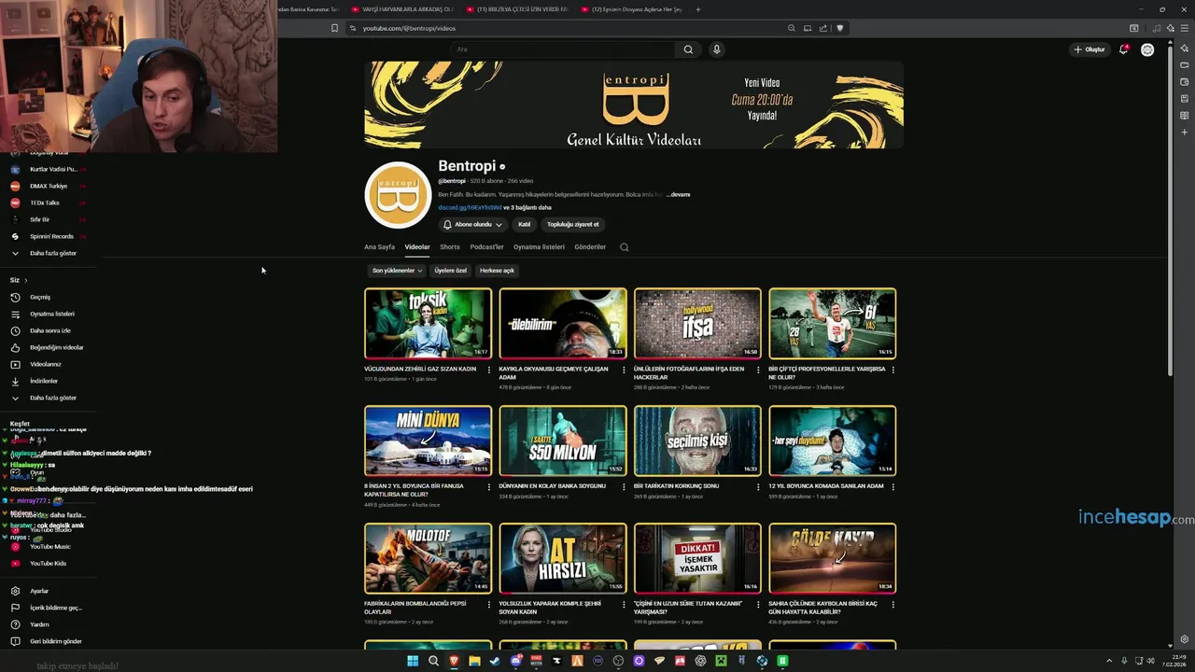Open the ÇÖLDE KAYIP video thumbnail
The height and width of the screenshot is (672, 1195).
pyautogui.click(x=833, y=558)
